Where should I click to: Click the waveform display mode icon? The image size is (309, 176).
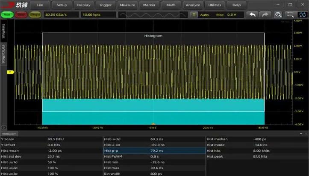[x=302, y=14]
